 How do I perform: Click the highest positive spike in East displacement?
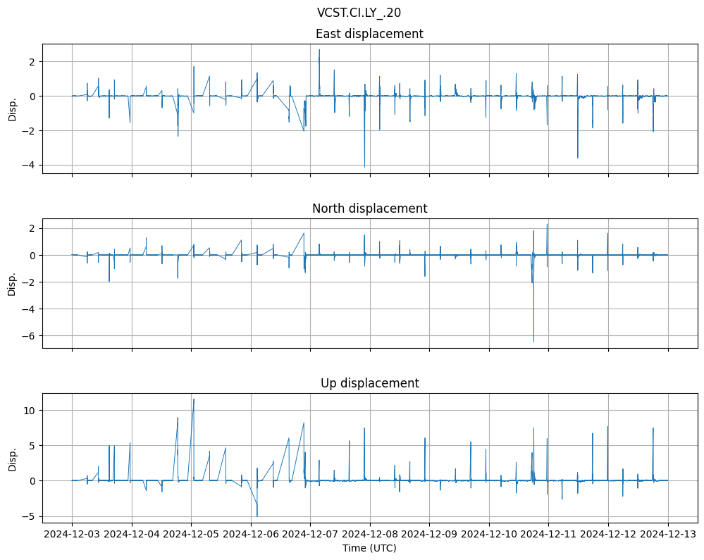tap(319, 50)
